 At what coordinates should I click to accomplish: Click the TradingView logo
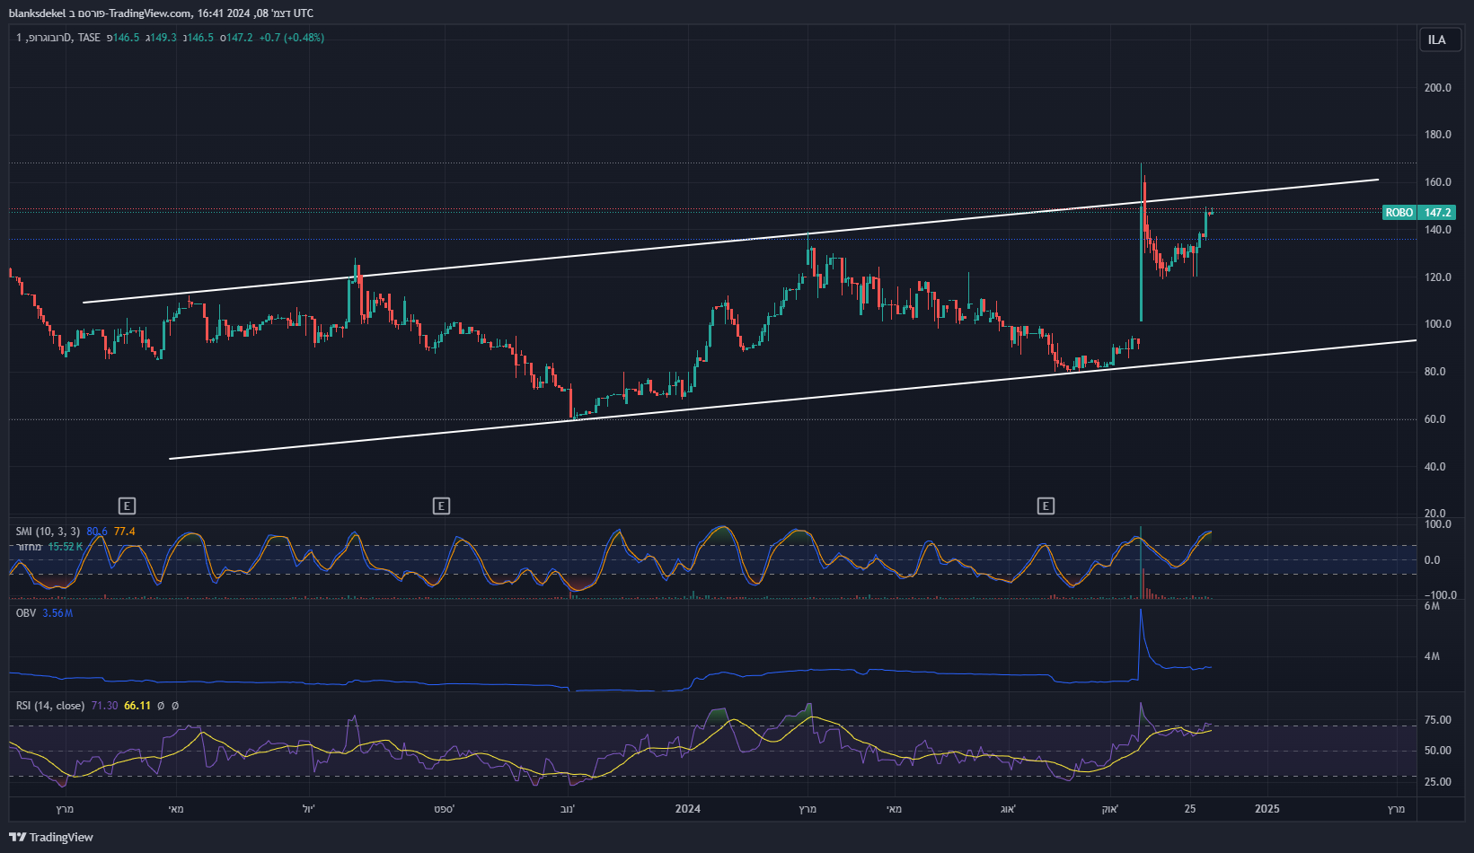(51, 837)
